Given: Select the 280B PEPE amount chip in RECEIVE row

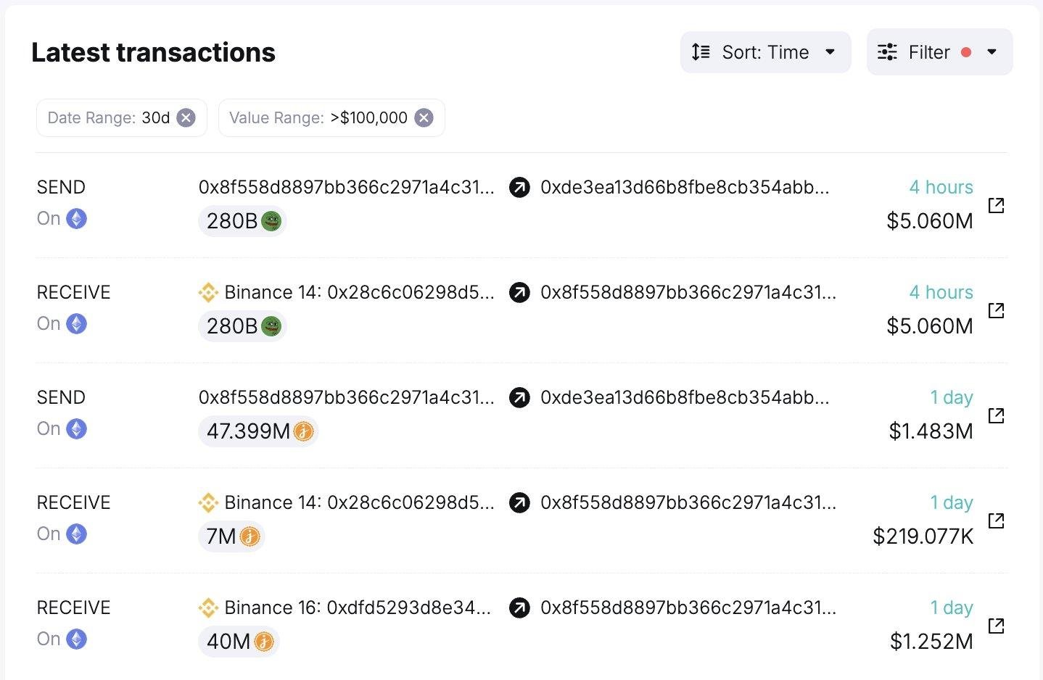Looking at the screenshot, I should point(242,326).
